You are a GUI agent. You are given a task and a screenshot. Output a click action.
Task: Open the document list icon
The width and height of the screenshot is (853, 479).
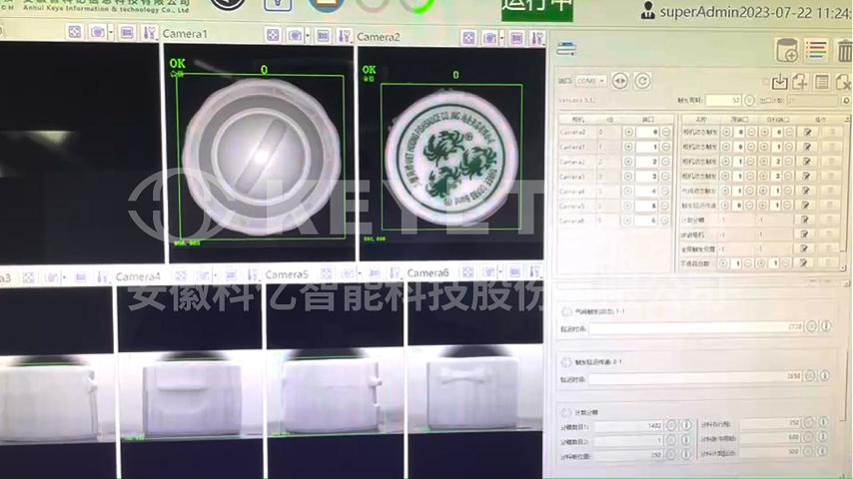point(821,82)
